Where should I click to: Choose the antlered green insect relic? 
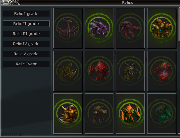point(130,71)
